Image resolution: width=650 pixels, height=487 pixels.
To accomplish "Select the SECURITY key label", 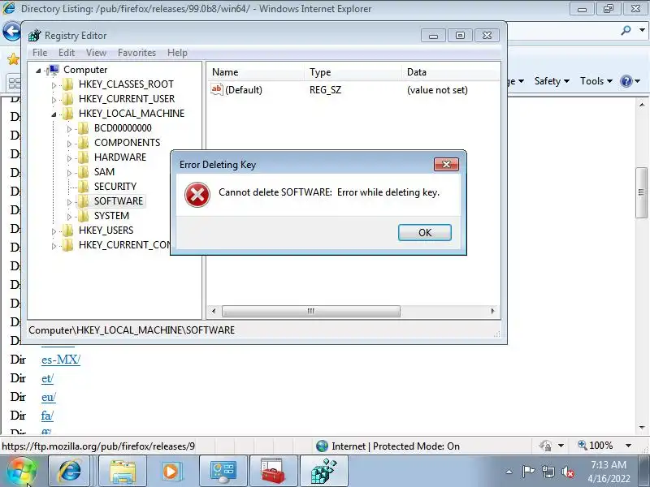I will [x=115, y=187].
